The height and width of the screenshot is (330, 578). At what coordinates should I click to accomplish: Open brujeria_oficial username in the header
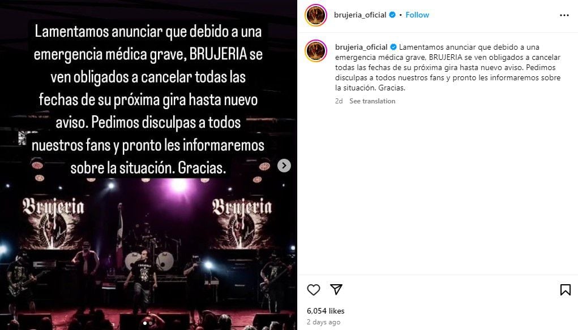coord(360,15)
